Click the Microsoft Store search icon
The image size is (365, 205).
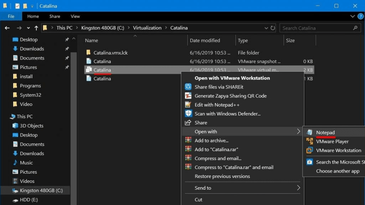coord(309,162)
